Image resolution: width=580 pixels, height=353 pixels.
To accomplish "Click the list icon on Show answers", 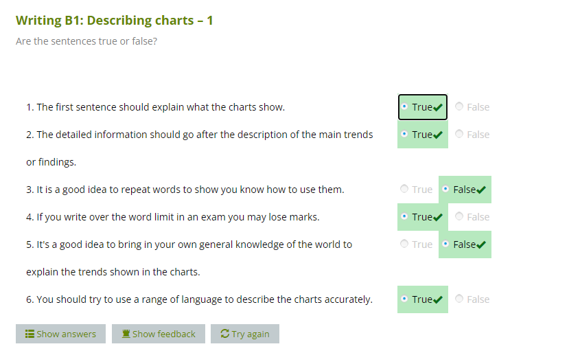I will (x=30, y=334).
